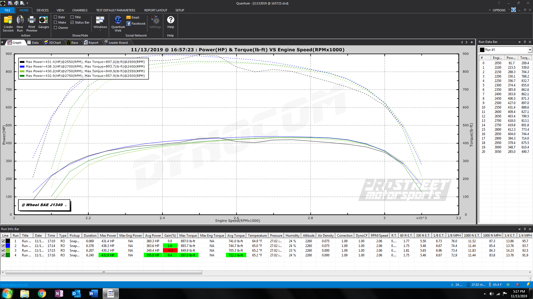This screenshot has height=299, width=533.
Task: Open the Channels ribbon tab
Action: tap(80, 10)
